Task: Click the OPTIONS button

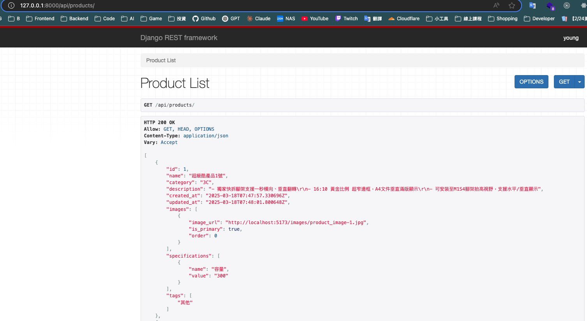Action: click(531, 82)
